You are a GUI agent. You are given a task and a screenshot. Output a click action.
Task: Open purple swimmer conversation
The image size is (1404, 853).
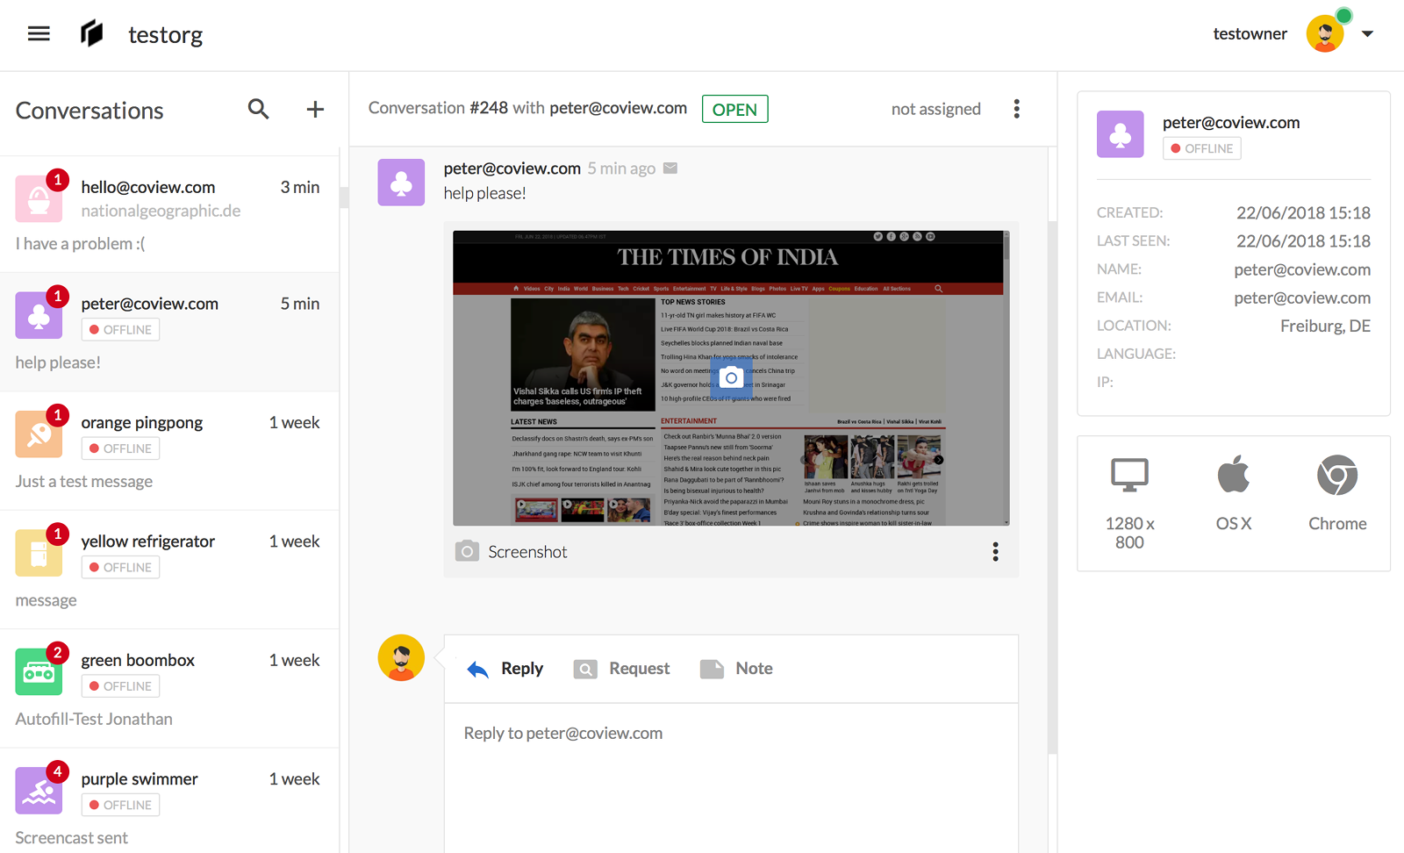point(169,801)
